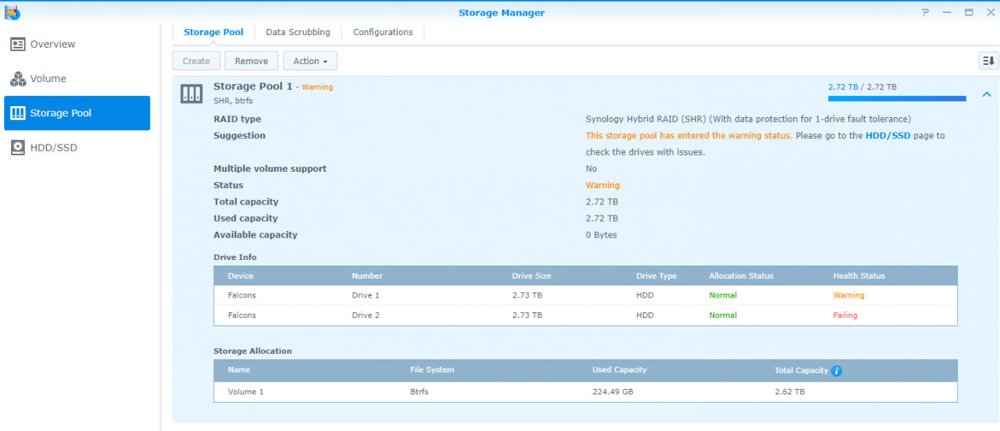The height and width of the screenshot is (431, 1000).
Task: Open HDD/SSD in the sidebar
Action: pos(77,148)
